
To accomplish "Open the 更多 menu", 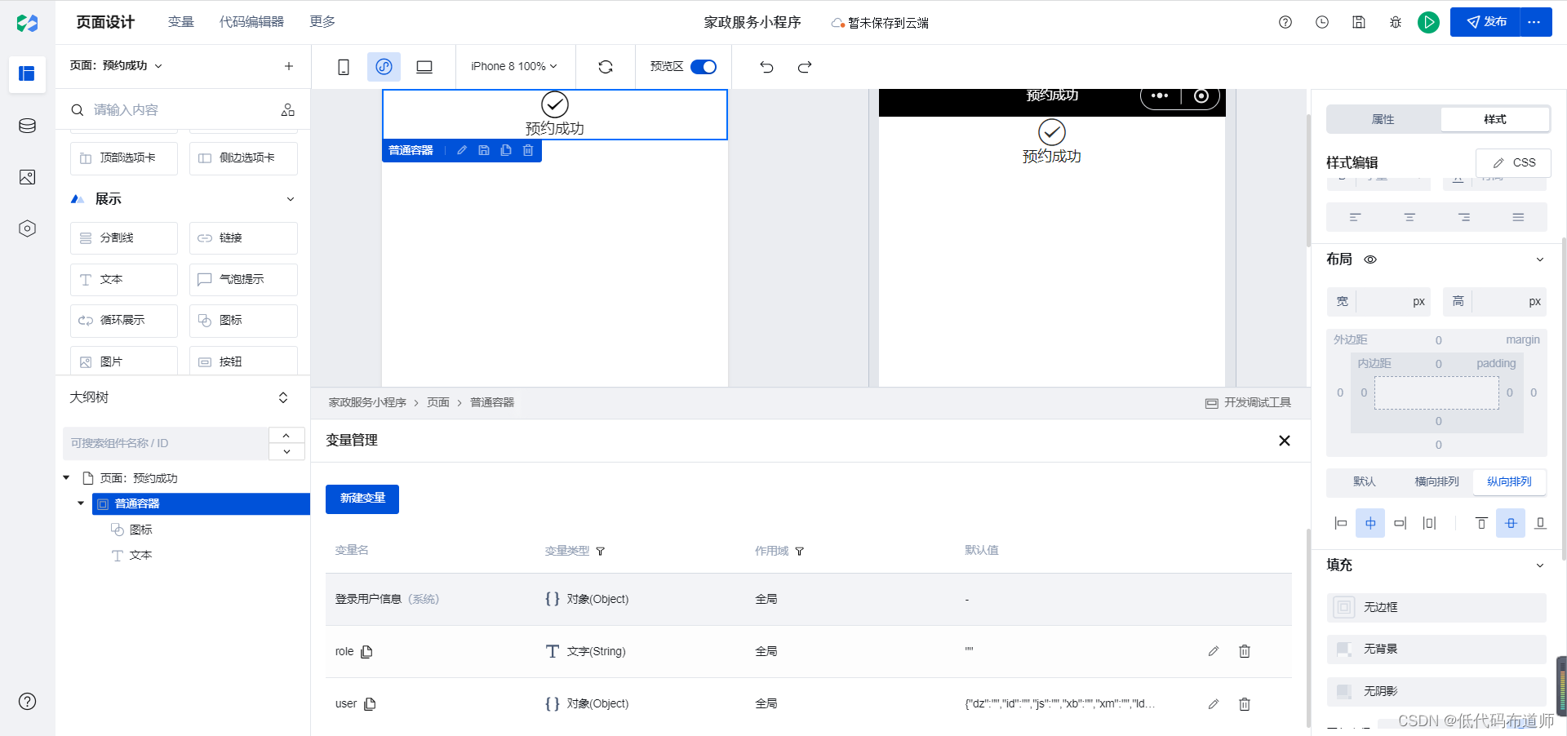I will [x=322, y=22].
